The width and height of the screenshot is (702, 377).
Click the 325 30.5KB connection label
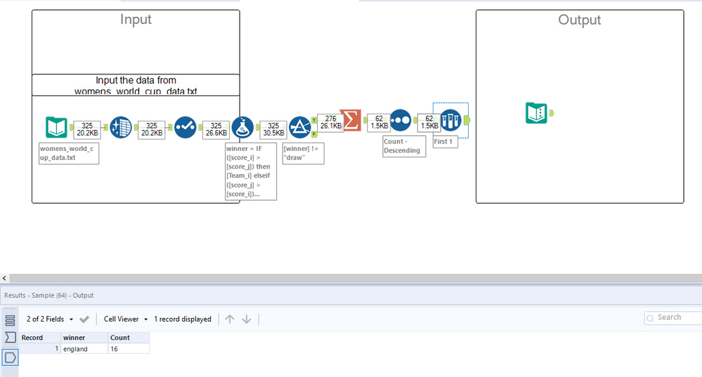273,130
